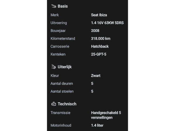Click the 318.000 km mileage value
Image resolution: width=175 pixels, height=131 pixels.
click(101, 38)
